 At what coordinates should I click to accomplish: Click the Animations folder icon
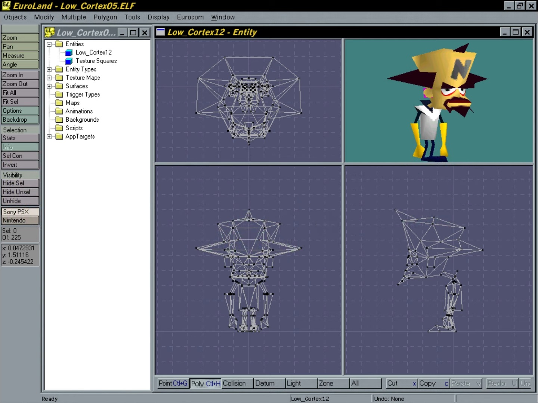pos(59,111)
